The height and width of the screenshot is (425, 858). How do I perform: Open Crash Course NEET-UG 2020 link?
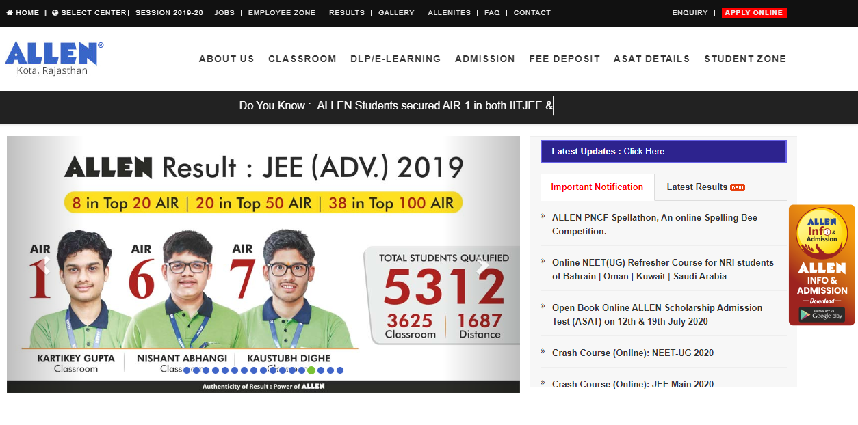point(632,353)
